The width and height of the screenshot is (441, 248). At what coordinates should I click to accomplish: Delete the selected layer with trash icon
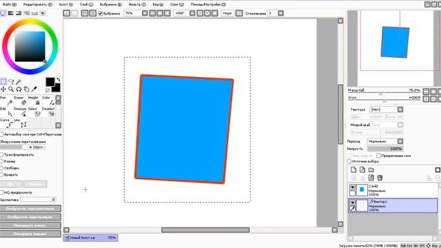[x=380, y=178]
